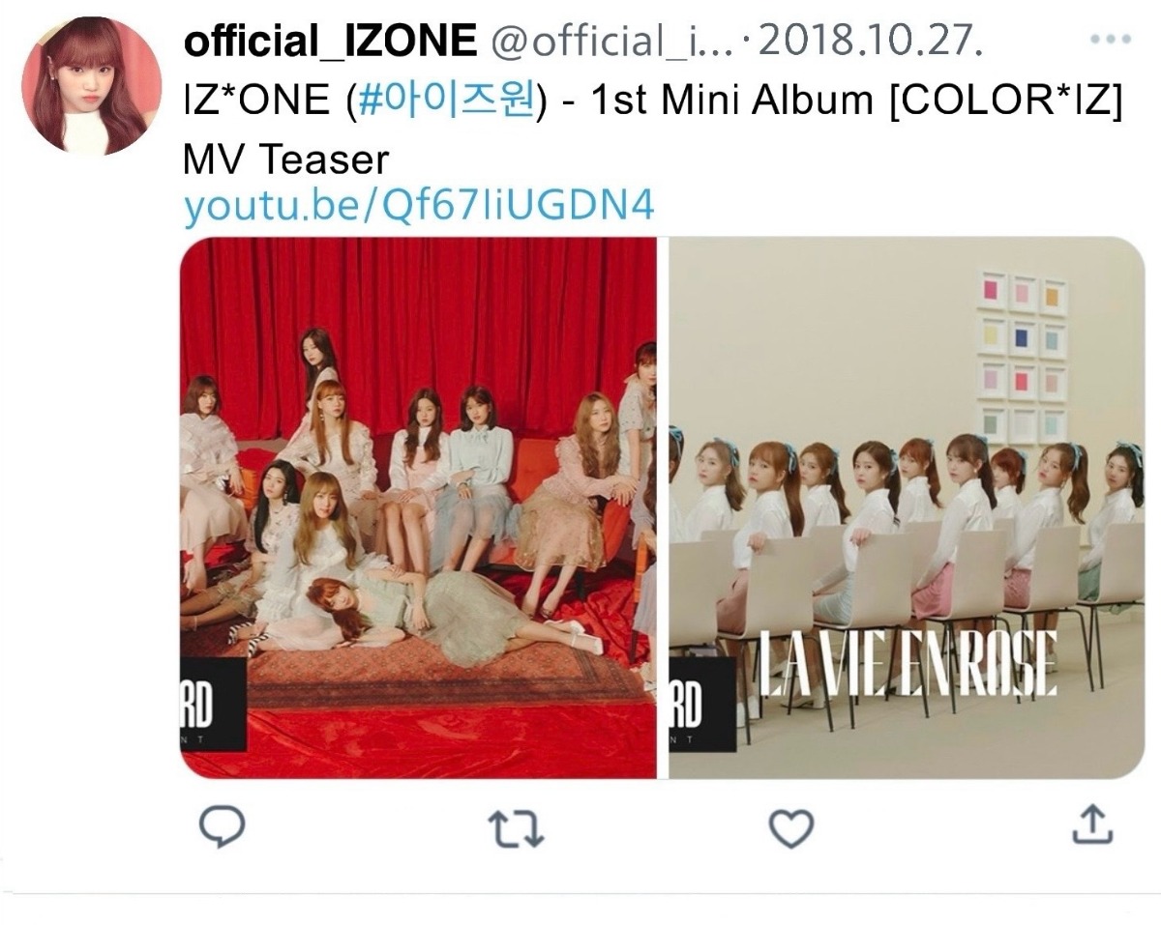This screenshot has width=1161, height=925.
Task: Click the MV Teaser text line
Action: tap(285, 159)
